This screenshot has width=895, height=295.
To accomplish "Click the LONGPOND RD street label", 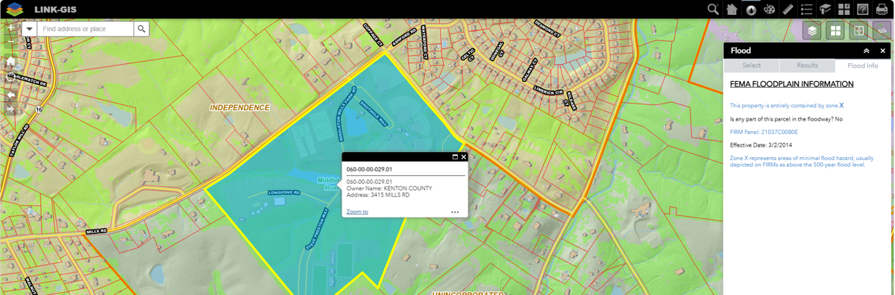I will [x=283, y=193].
